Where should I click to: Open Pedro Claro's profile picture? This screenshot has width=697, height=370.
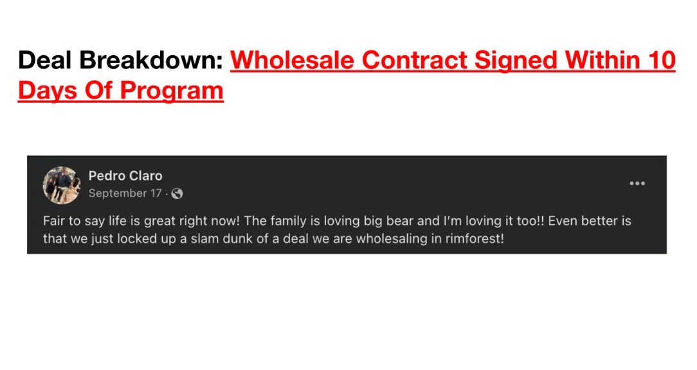(62, 185)
